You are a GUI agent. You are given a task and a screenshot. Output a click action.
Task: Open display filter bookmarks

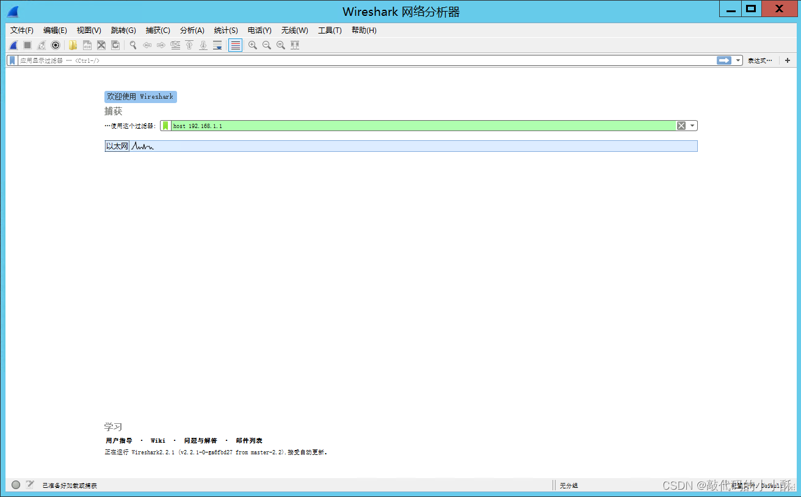pyautogui.click(x=12, y=60)
